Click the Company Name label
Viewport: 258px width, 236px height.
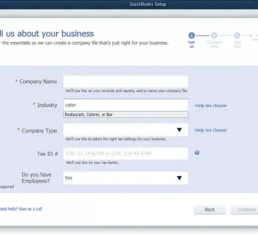pyautogui.click(x=38, y=81)
